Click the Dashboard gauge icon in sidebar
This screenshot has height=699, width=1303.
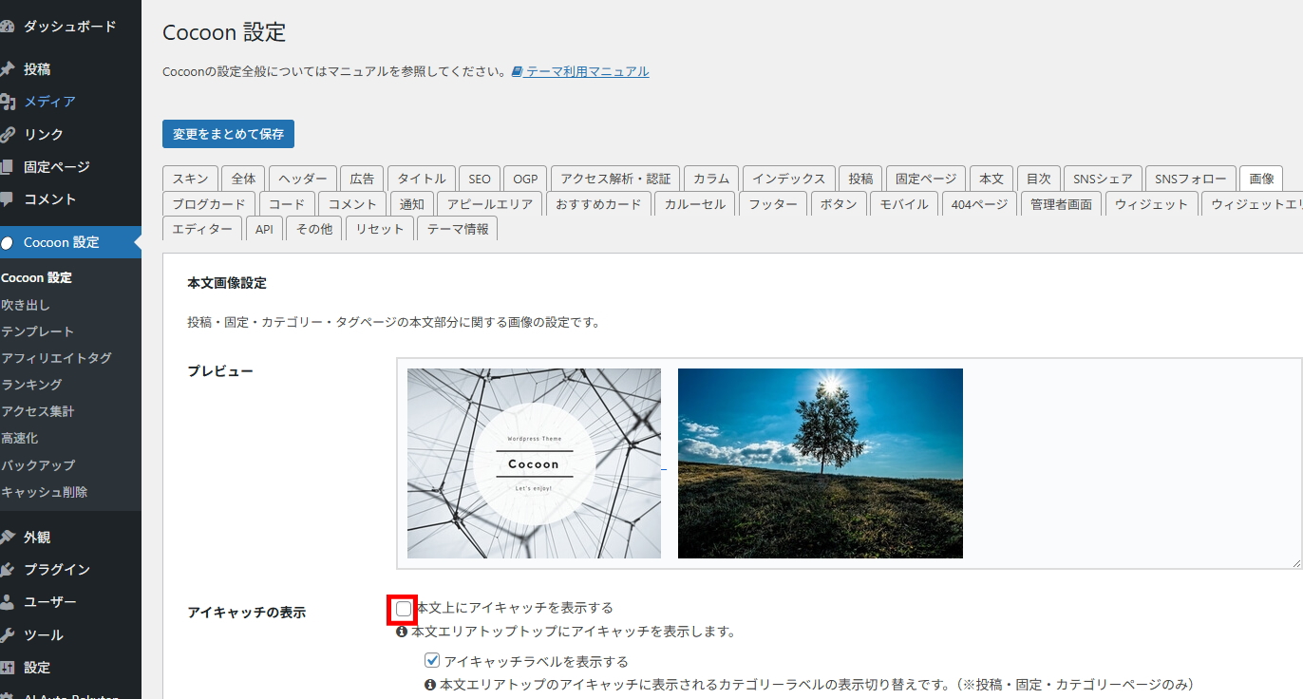coord(8,27)
